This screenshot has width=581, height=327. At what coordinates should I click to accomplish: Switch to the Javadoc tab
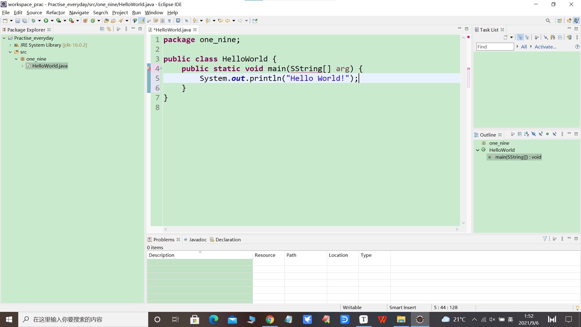198,239
